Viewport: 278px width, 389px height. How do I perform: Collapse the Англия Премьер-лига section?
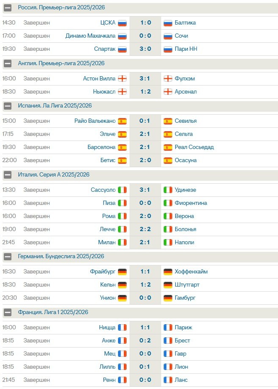pos(8,64)
